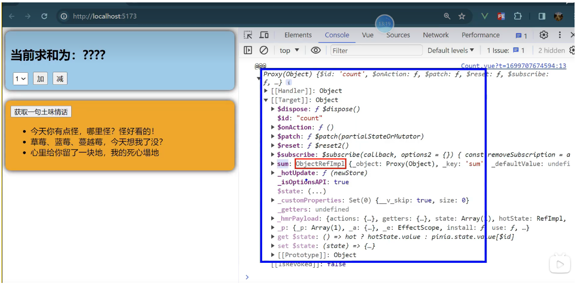Viewport: 576px width, 293px height.
Task: Expand the _hmrPayload entry
Action: coord(273,218)
